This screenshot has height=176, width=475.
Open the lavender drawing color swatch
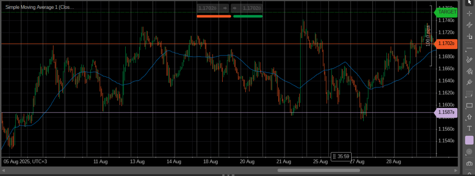pyautogui.click(x=469, y=140)
